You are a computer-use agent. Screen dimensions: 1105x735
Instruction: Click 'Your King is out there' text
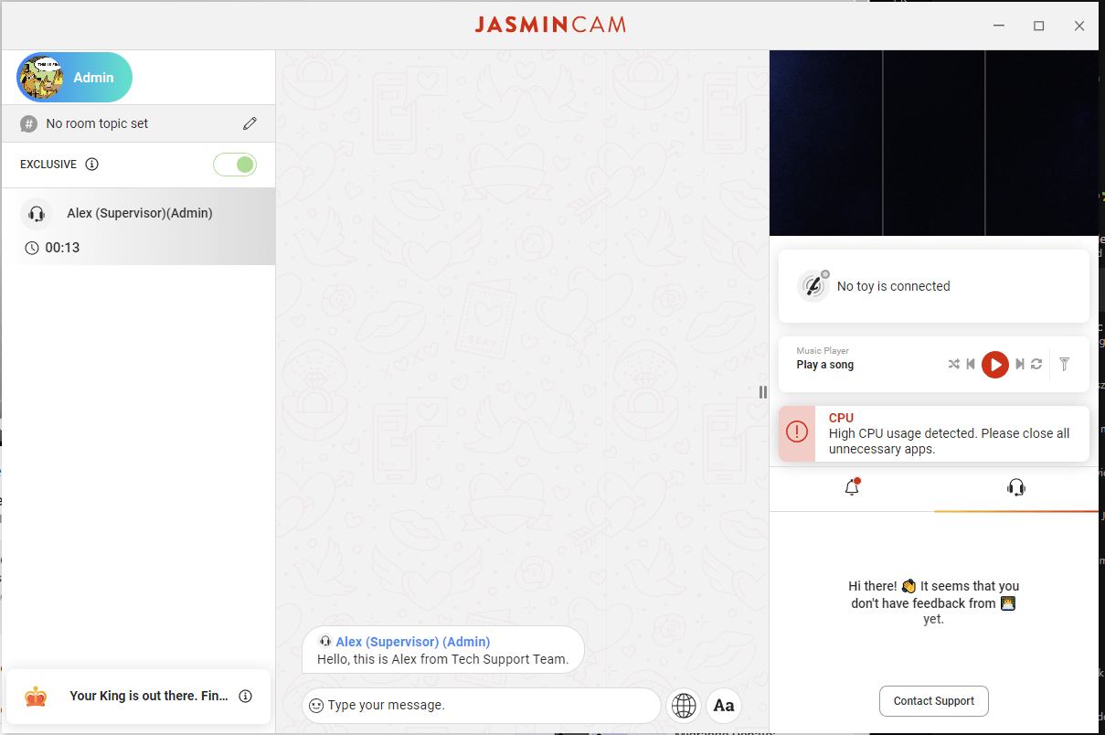pyautogui.click(x=149, y=696)
